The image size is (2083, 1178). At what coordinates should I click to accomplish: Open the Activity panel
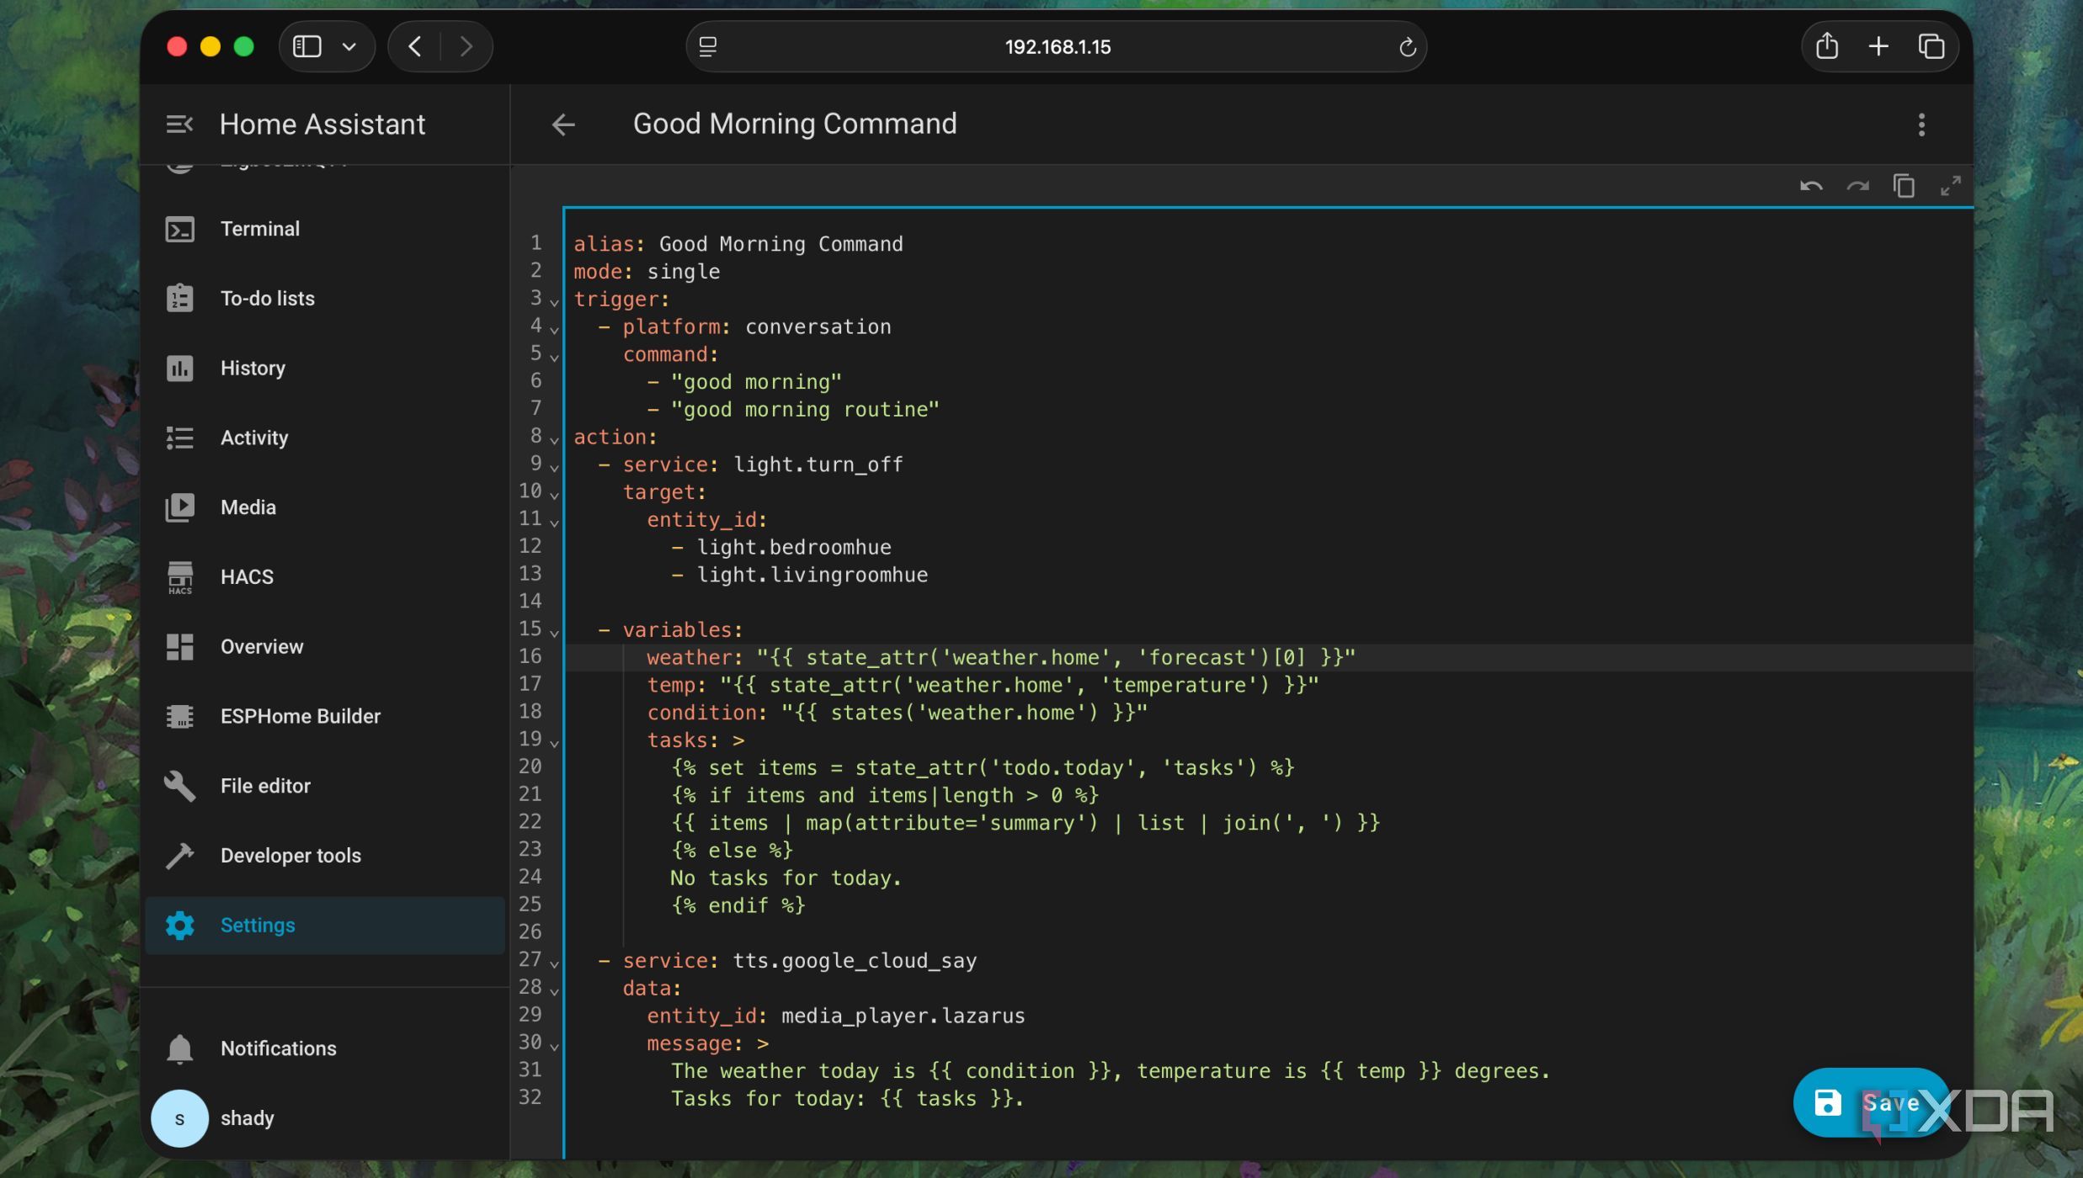(325, 438)
